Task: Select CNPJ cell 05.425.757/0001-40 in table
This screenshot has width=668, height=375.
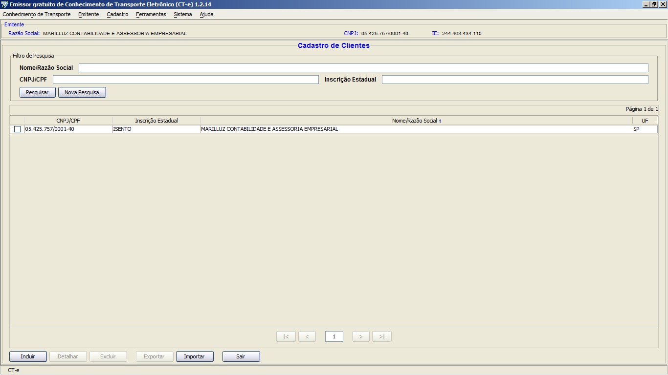Action: tap(68, 129)
